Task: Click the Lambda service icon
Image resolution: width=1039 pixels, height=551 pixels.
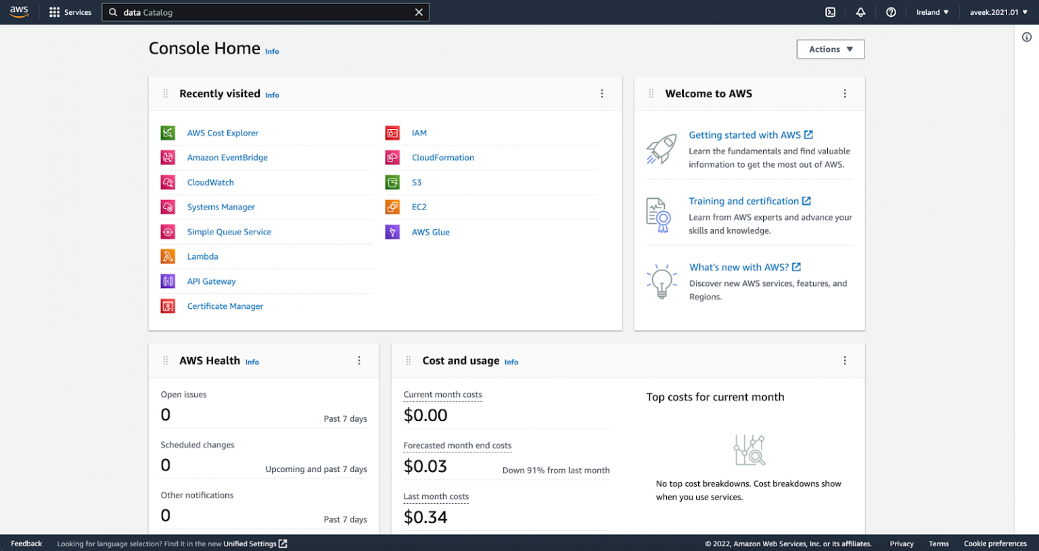Action: [168, 257]
